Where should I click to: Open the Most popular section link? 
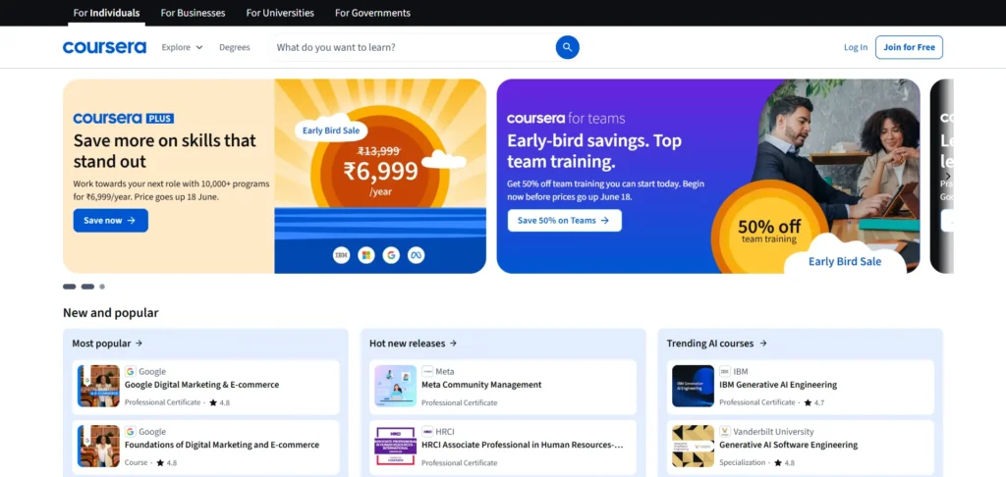[107, 344]
